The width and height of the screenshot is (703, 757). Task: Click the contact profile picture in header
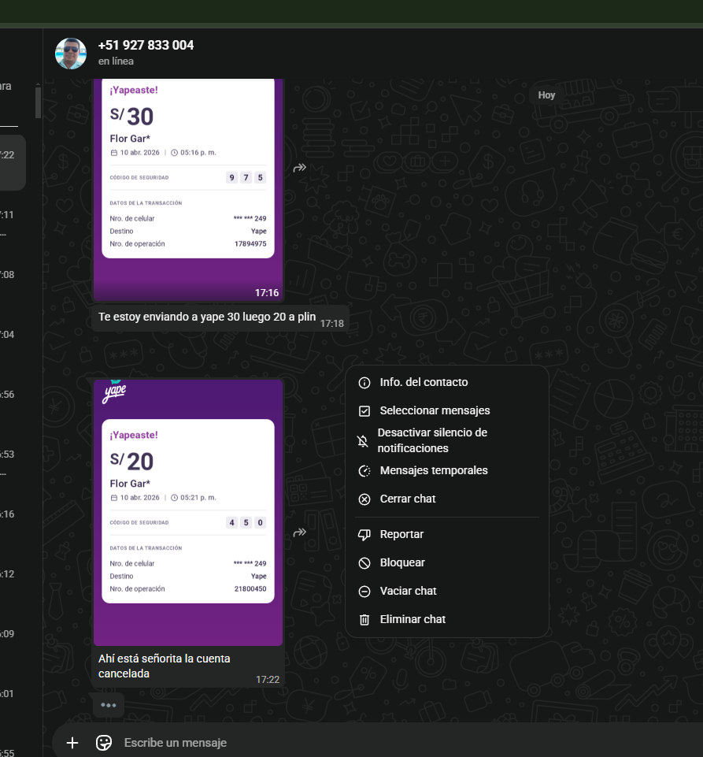click(71, 54)
